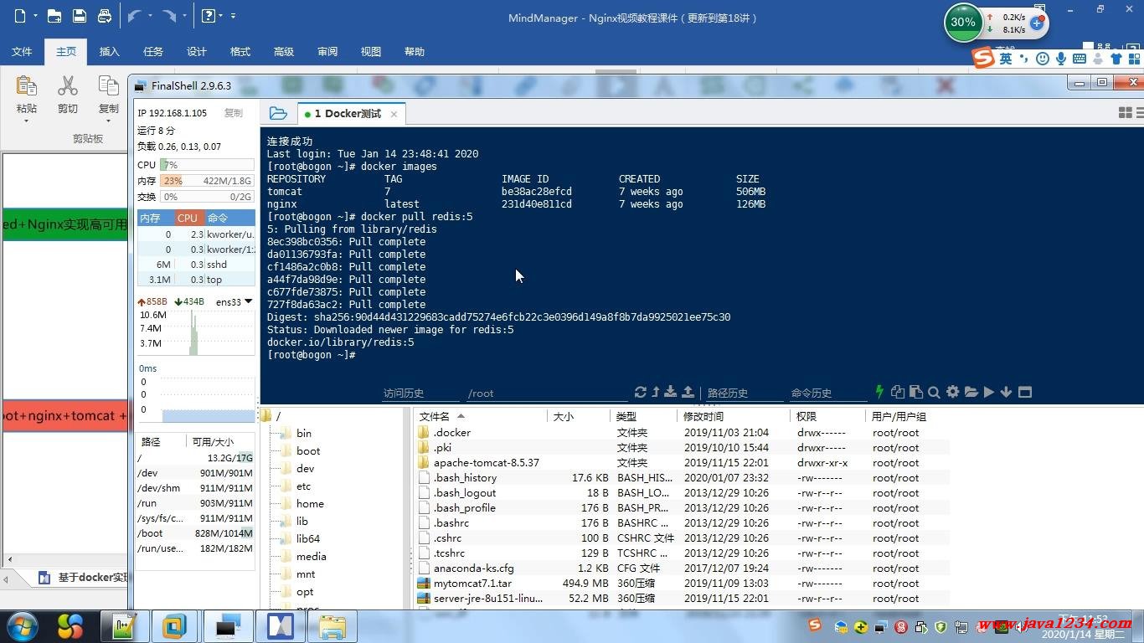Viewport: 1144px width, 643px height.
Task: Click the paste clipboard icon in terminal toolbar
Action: [916, 392]
